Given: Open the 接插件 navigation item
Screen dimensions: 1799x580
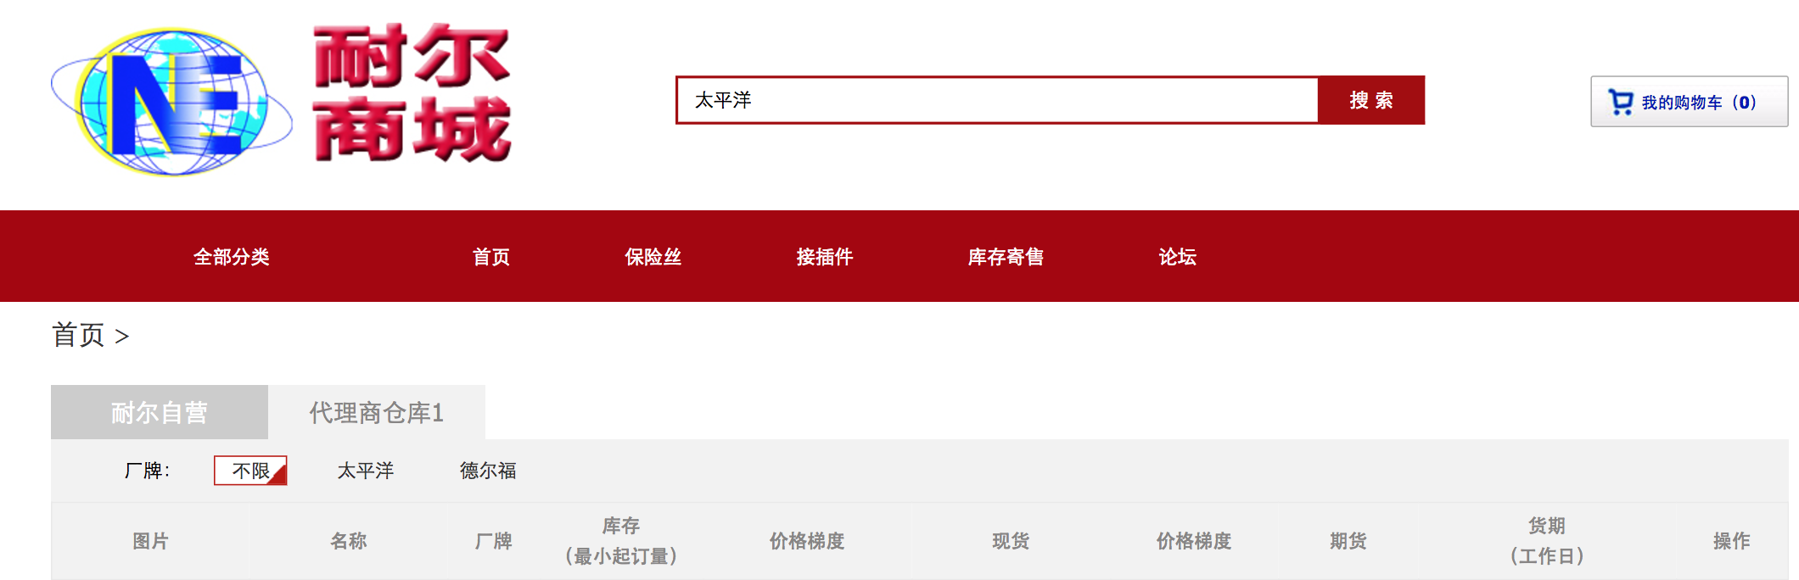Looking at the screenshot, I should (825, 257).
